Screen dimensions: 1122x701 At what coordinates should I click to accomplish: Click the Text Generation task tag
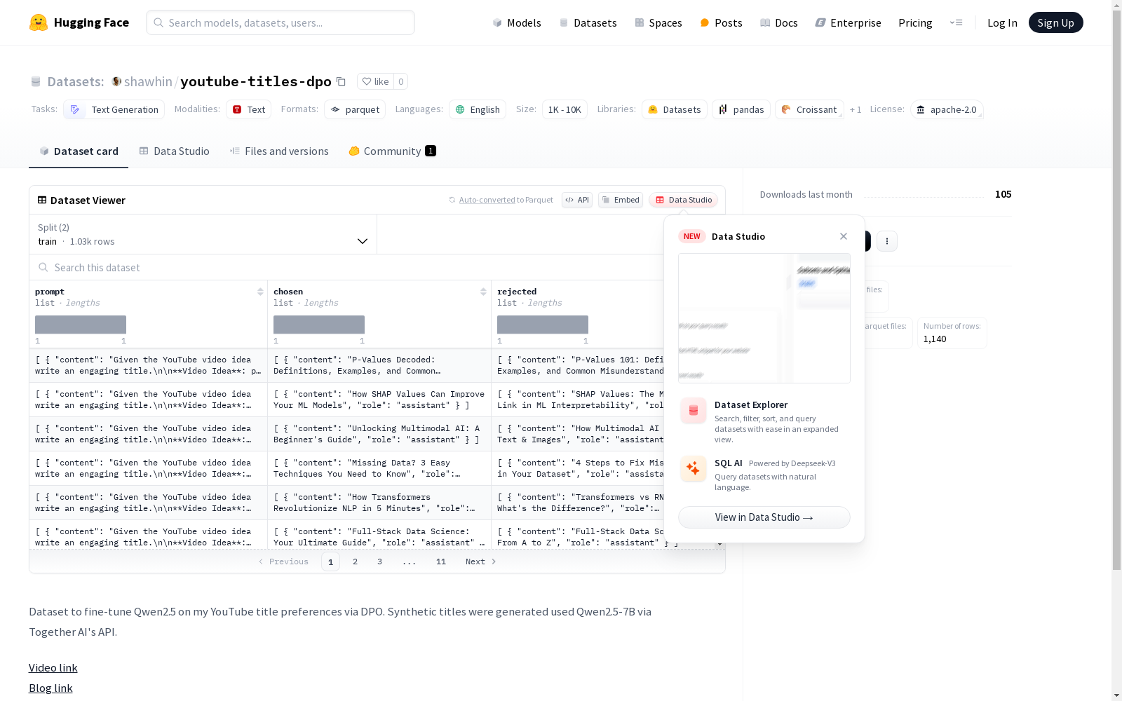pos(114,109)
